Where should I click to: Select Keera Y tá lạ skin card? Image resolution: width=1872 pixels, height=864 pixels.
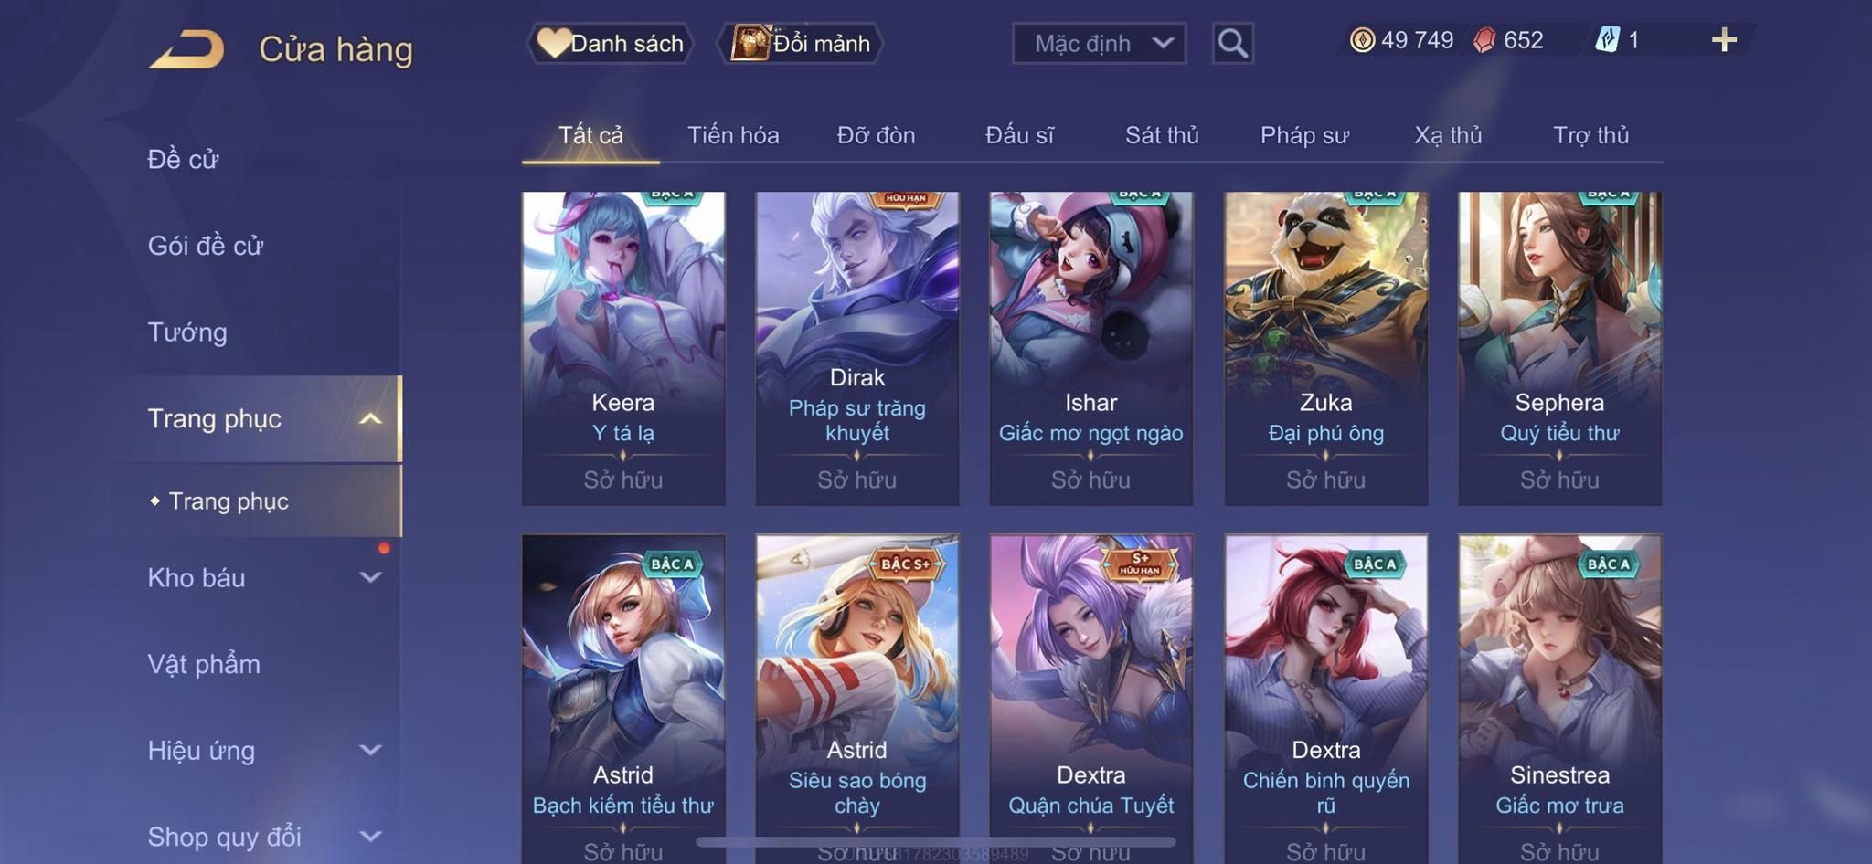coord(623,348)
